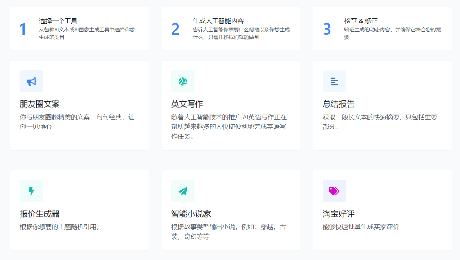Click the pink tag icon for 淘宝好评
Screen dimensions: 460x260
[x=334, y=191]
